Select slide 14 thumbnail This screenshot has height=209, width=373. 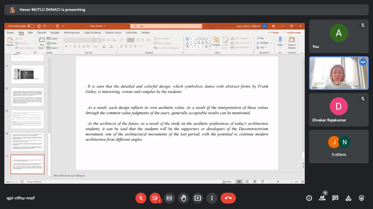click(x=27, y=142)
